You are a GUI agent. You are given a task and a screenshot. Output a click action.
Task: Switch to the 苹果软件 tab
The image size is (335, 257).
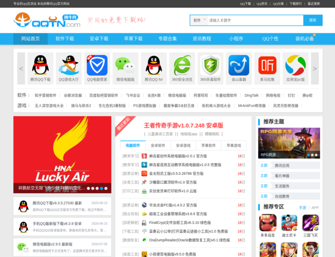[209, 145]
